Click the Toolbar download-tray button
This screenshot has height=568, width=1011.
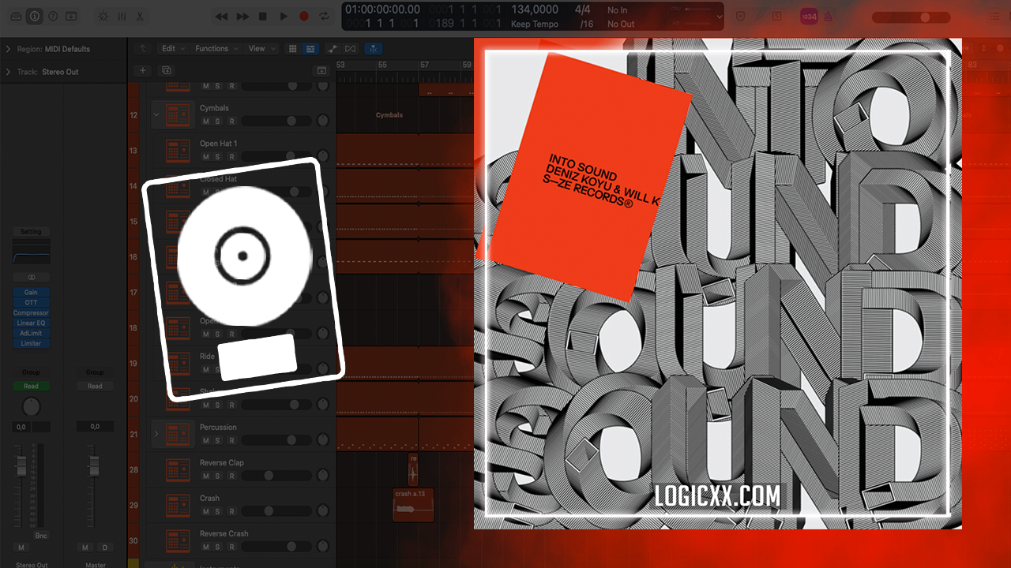72,16
